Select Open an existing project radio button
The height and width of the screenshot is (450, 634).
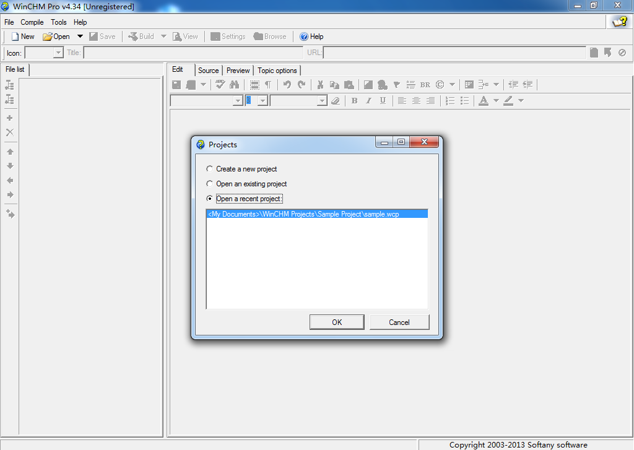[209, 184]
